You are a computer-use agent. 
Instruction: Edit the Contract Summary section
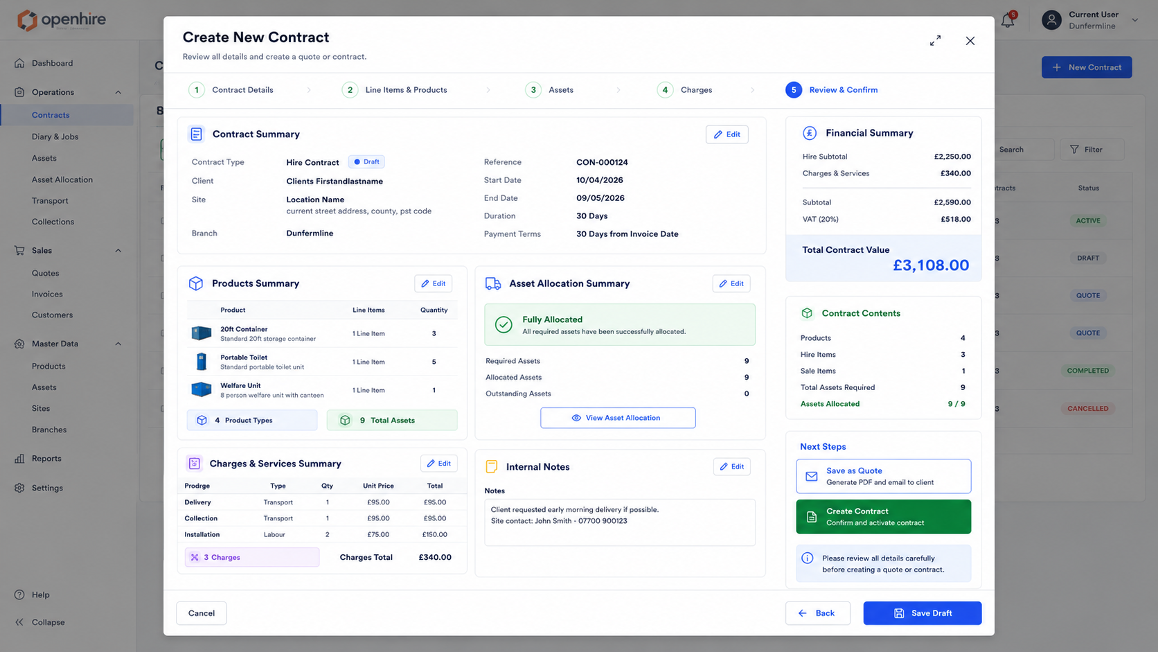point(727,134)
